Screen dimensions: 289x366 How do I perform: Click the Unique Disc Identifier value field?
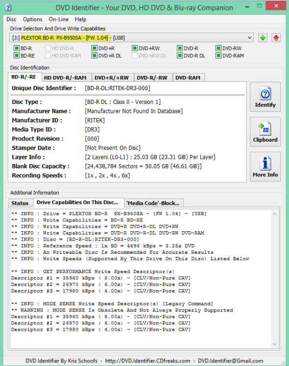118,88
